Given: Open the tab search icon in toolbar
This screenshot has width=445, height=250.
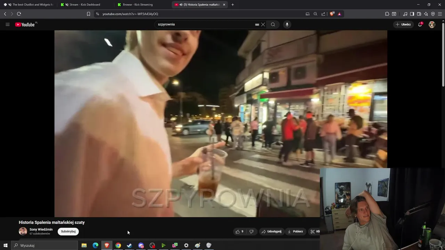Looking at the screenshot, I should pyautogui.click(x=394, y=14).
